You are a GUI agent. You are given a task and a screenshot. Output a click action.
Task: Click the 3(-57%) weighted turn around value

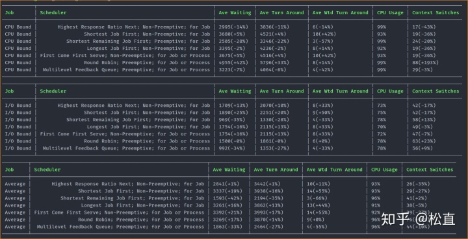pyautogui.click(x=322, y=41)
